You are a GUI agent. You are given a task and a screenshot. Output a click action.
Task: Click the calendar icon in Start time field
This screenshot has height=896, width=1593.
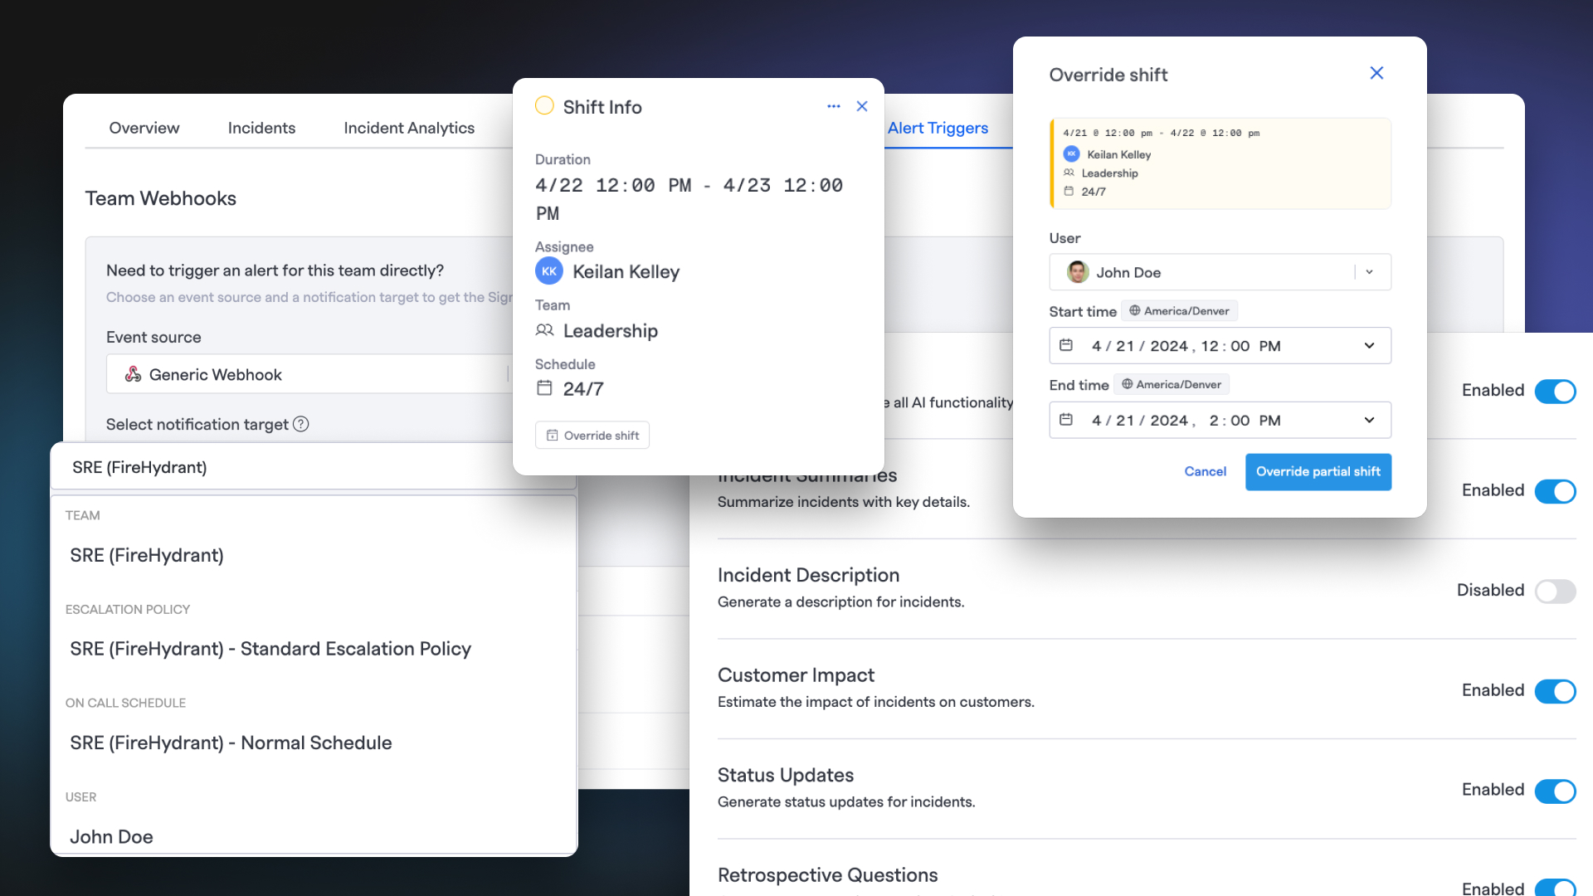coord(1066,345)
